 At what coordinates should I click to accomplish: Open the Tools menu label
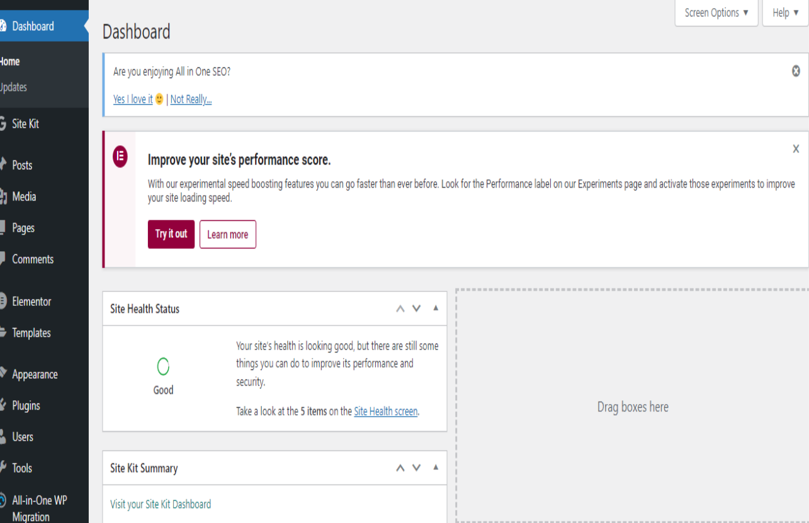pyautogui.click(x=22, y=468)
